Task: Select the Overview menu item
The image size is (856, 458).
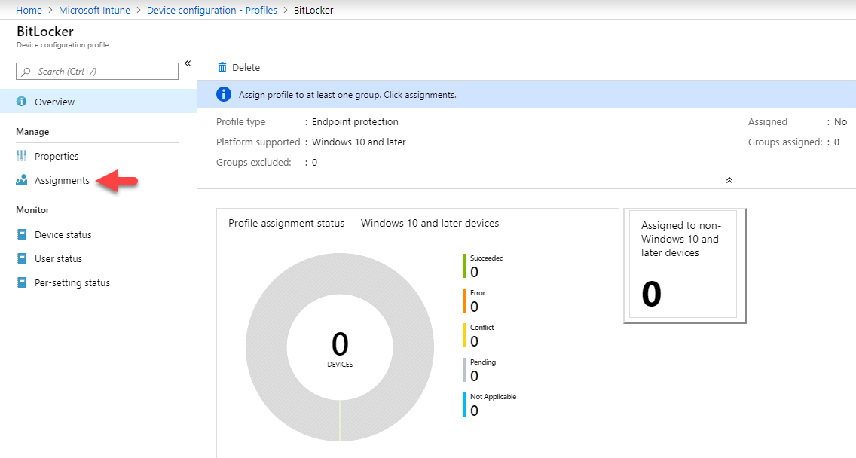Action: 98,102
